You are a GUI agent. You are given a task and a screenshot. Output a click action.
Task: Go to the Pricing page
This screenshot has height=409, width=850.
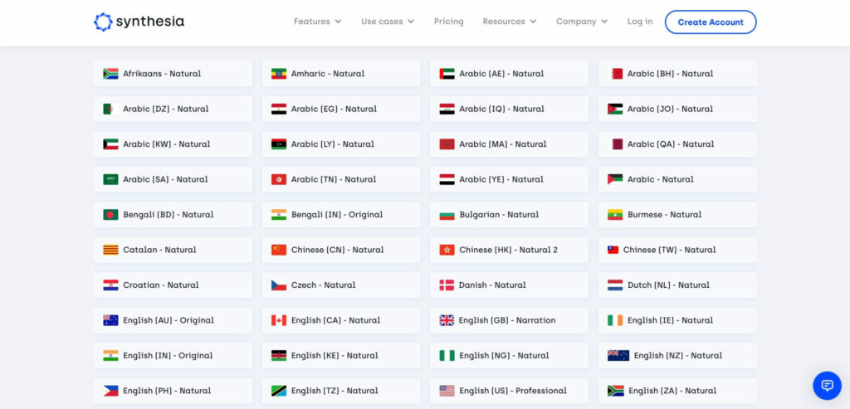coord(449,22)
